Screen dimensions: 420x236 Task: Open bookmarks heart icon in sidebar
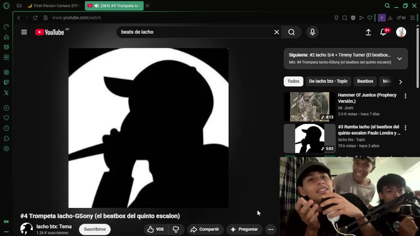pyautogui.click(x=6, y=118)
